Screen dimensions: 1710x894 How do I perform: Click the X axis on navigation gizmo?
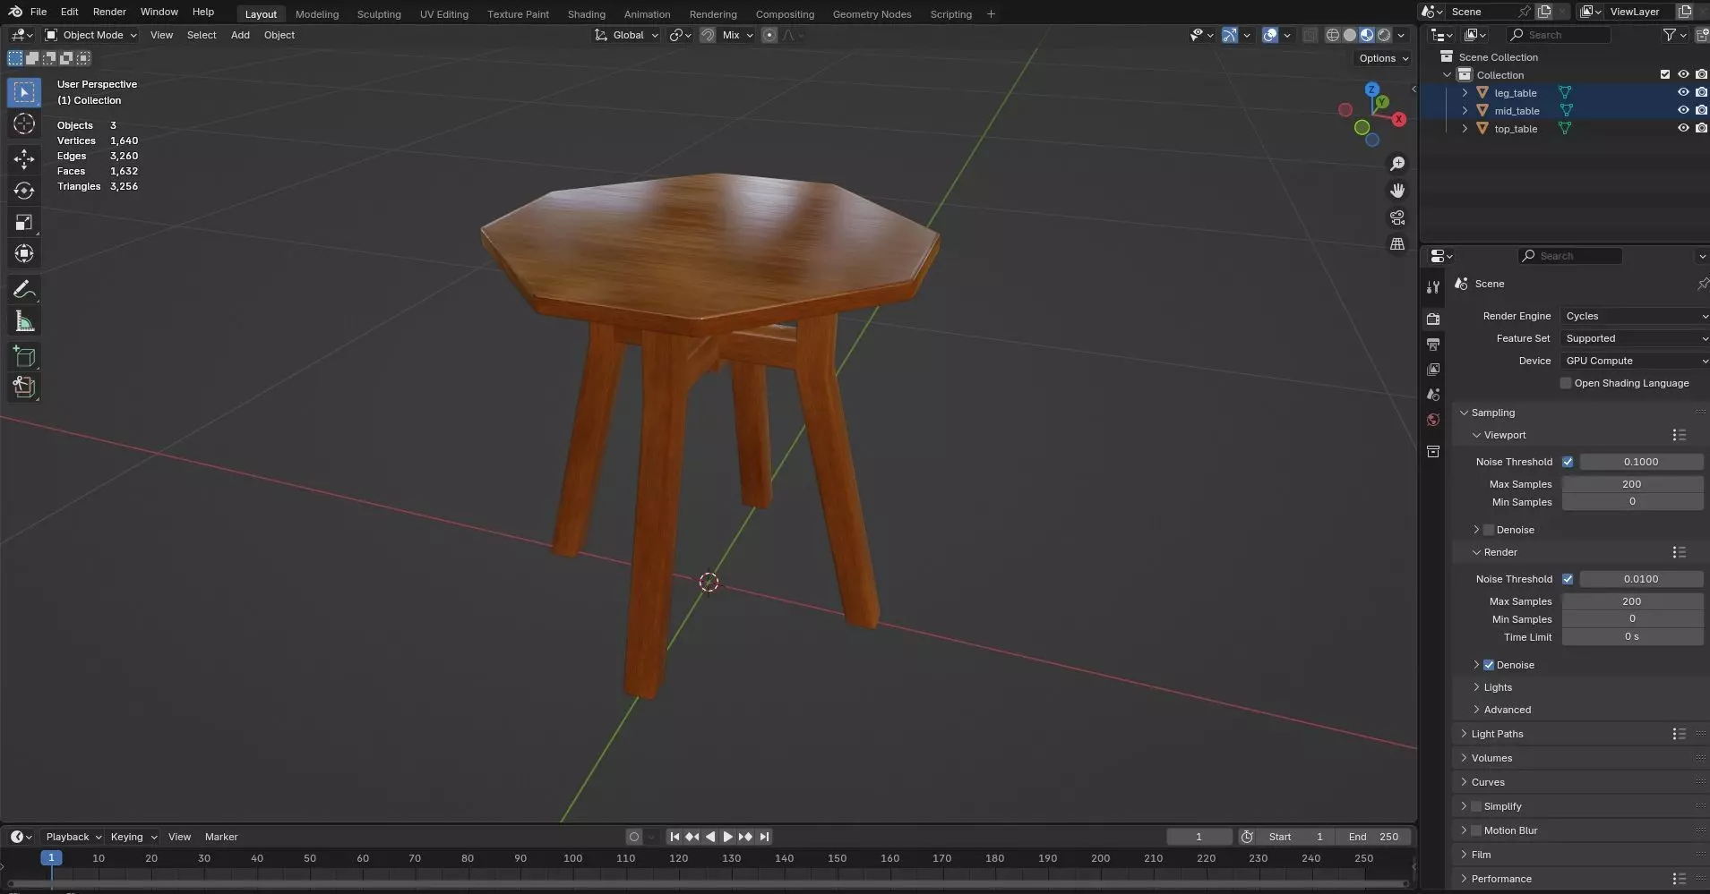1399,119
